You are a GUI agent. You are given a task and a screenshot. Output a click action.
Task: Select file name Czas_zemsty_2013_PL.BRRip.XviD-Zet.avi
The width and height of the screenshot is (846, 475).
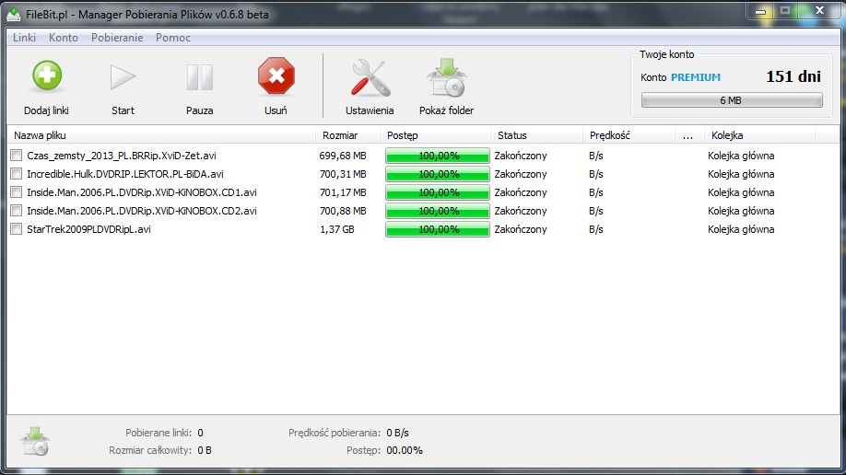point(122,156)
